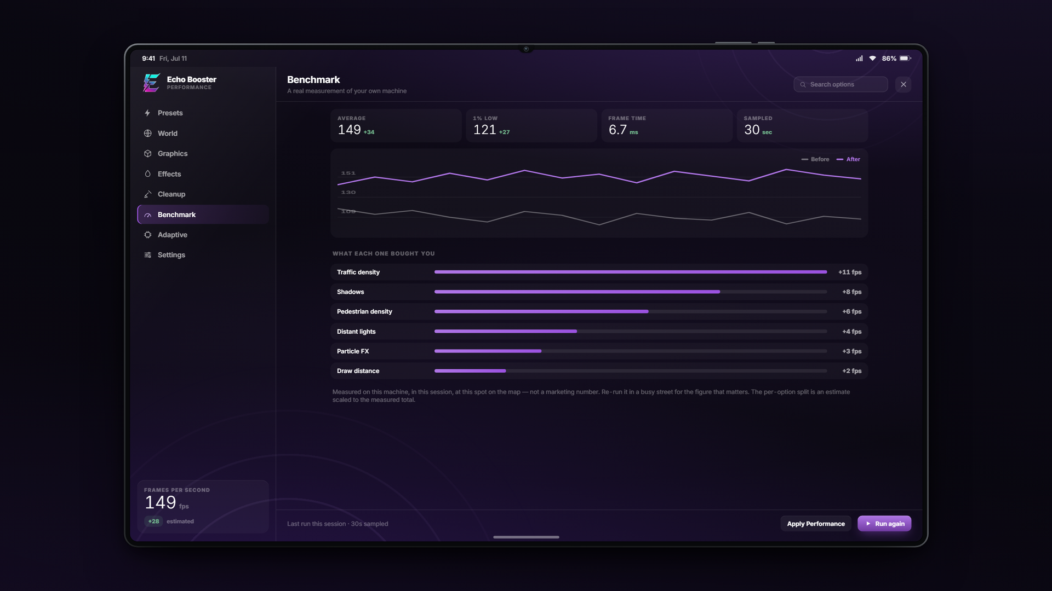This screenshot has width=1052, height=591.
Task: Click the Before legend entry in chart
Action: coord(815,159)
